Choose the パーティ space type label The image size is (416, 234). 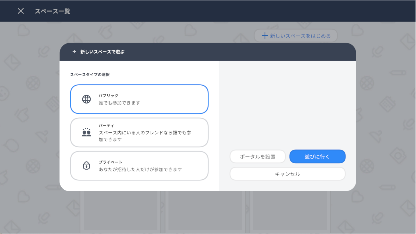tap(106, 126)
